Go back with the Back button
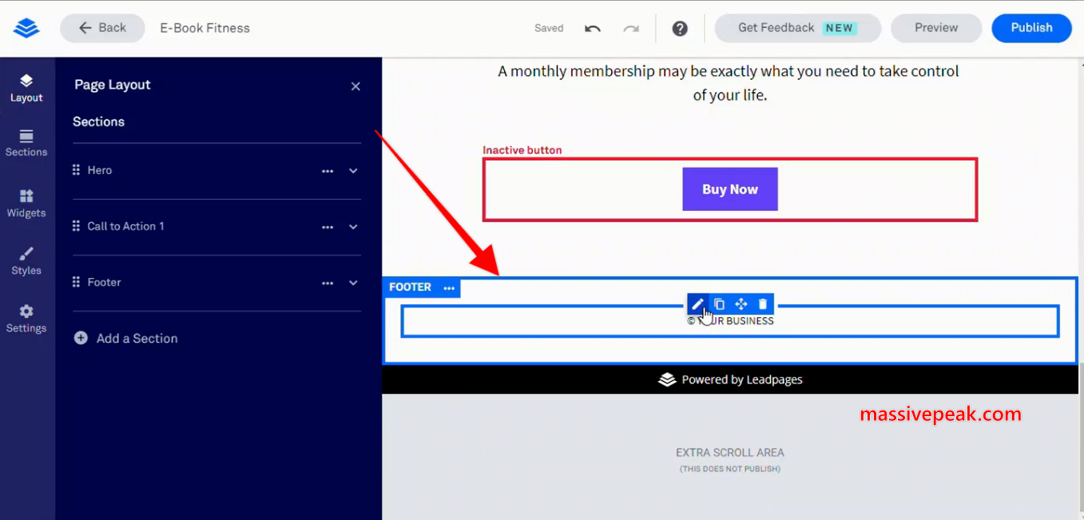Viewport: 1084px width, 520px height. click(102, 28)
